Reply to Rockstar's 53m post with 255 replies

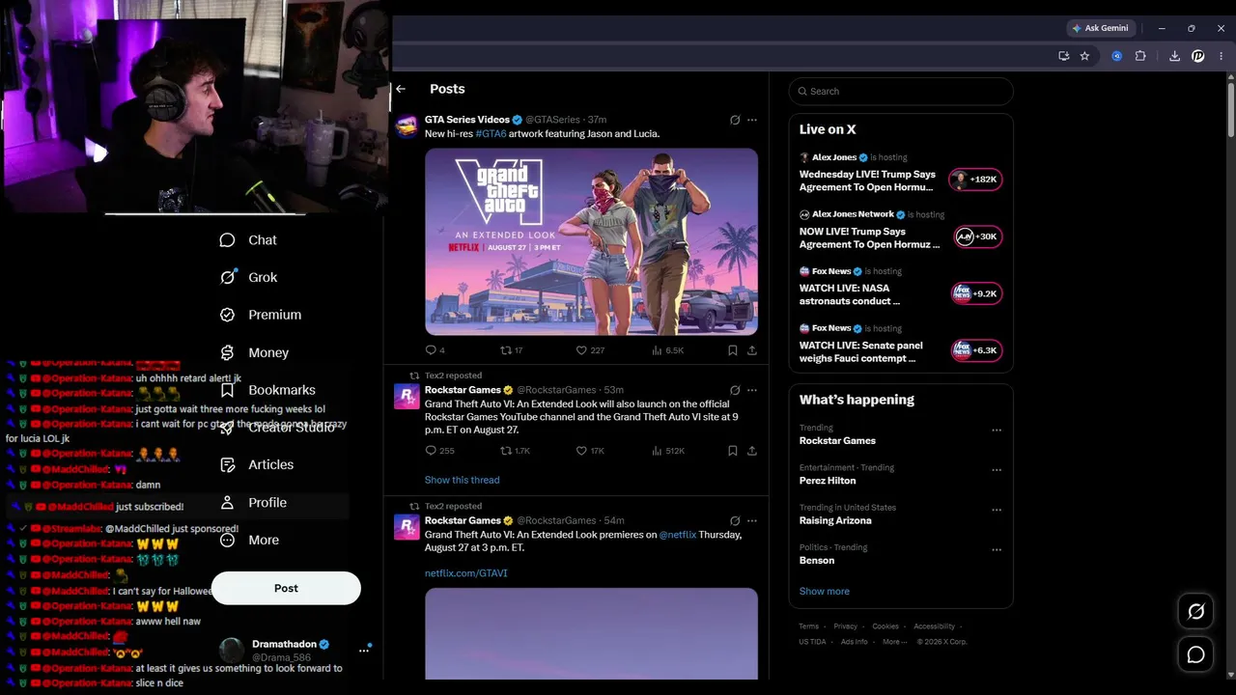click(439, 451)
